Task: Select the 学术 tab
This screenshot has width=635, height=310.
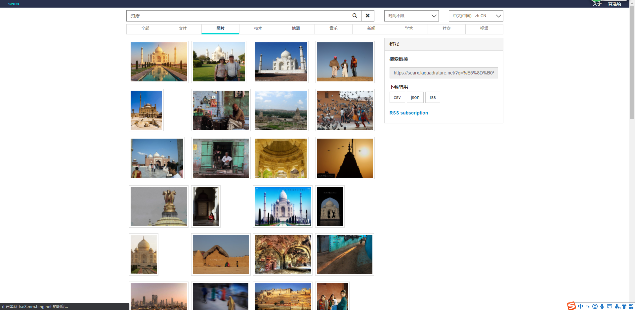Action: click(409, 29)
